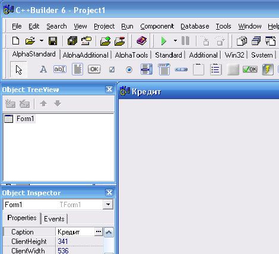Click the Save All icon
Screen dimensions: 279x254
(x=72, y=41)
